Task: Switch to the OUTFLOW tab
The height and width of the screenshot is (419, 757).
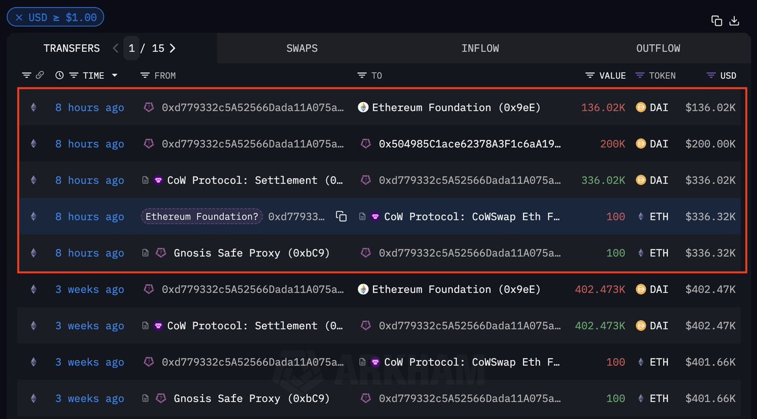Action: pos(658,49)
